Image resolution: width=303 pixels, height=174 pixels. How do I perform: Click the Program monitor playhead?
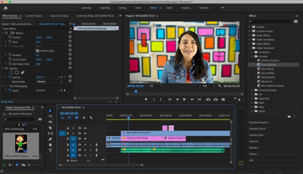[136, 91]
